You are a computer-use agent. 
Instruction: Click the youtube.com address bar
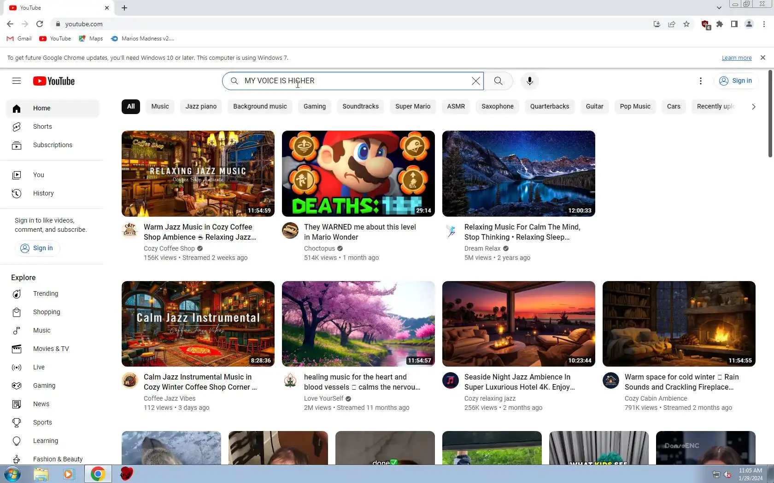point(350,24)
